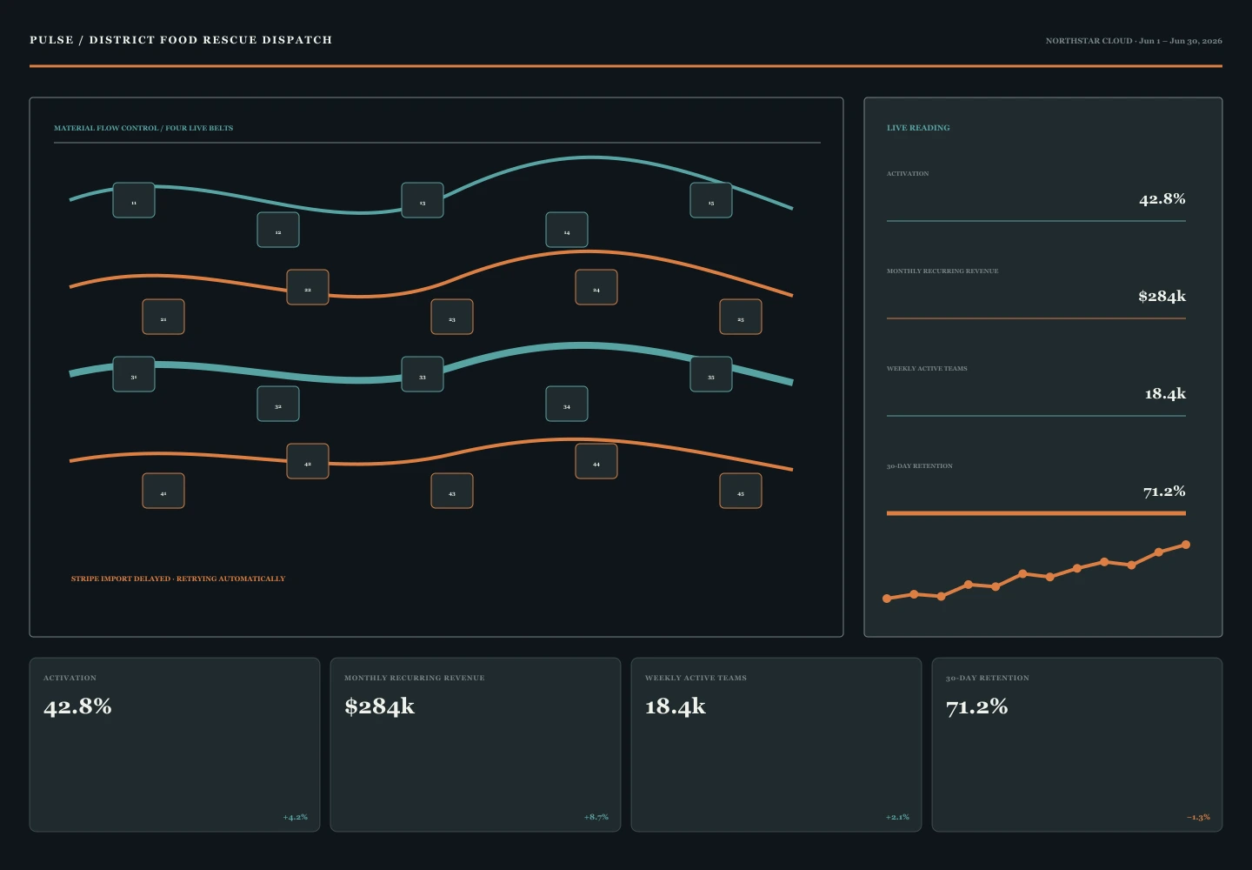Select the 71.2% value in Live Reading
This screenshot has height=870, width=1252.
click(1164, 492)
